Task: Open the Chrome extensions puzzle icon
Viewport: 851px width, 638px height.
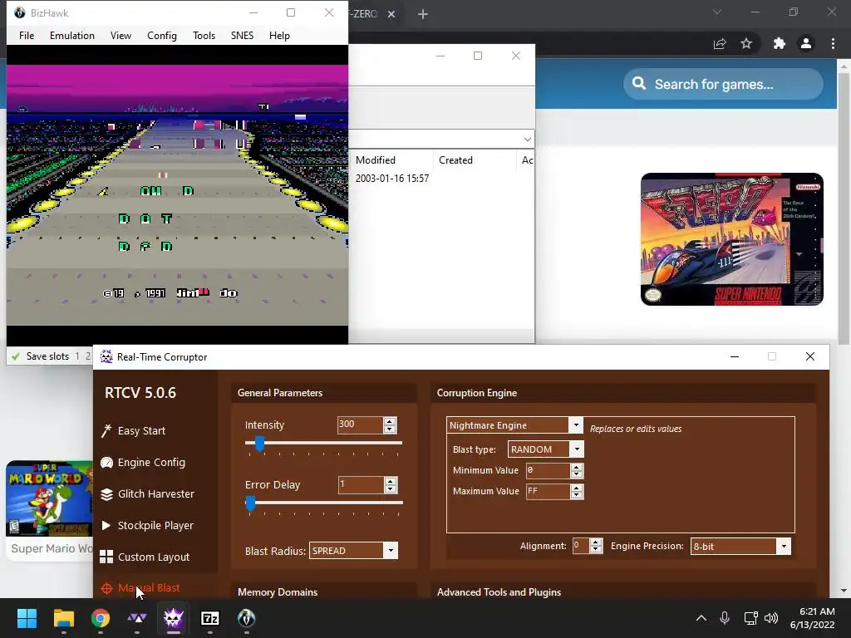Action: 780,43
